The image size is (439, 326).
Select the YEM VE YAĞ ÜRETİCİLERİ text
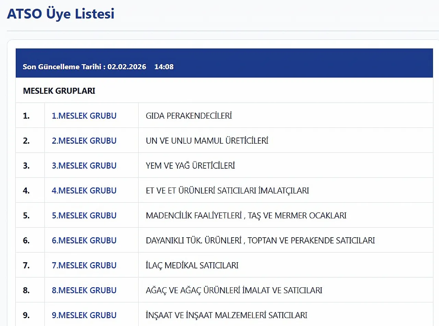tap(190, 166)
